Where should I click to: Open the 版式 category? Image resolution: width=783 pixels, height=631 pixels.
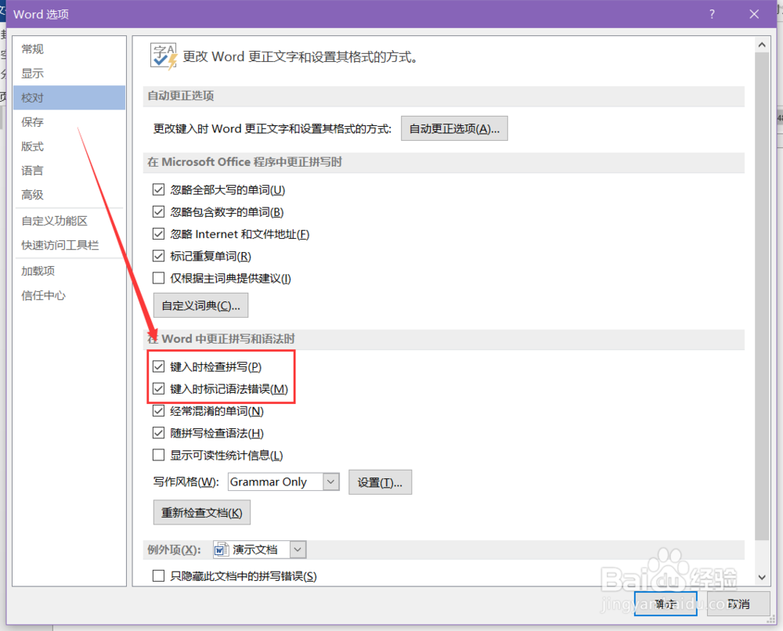click(70, 146)
